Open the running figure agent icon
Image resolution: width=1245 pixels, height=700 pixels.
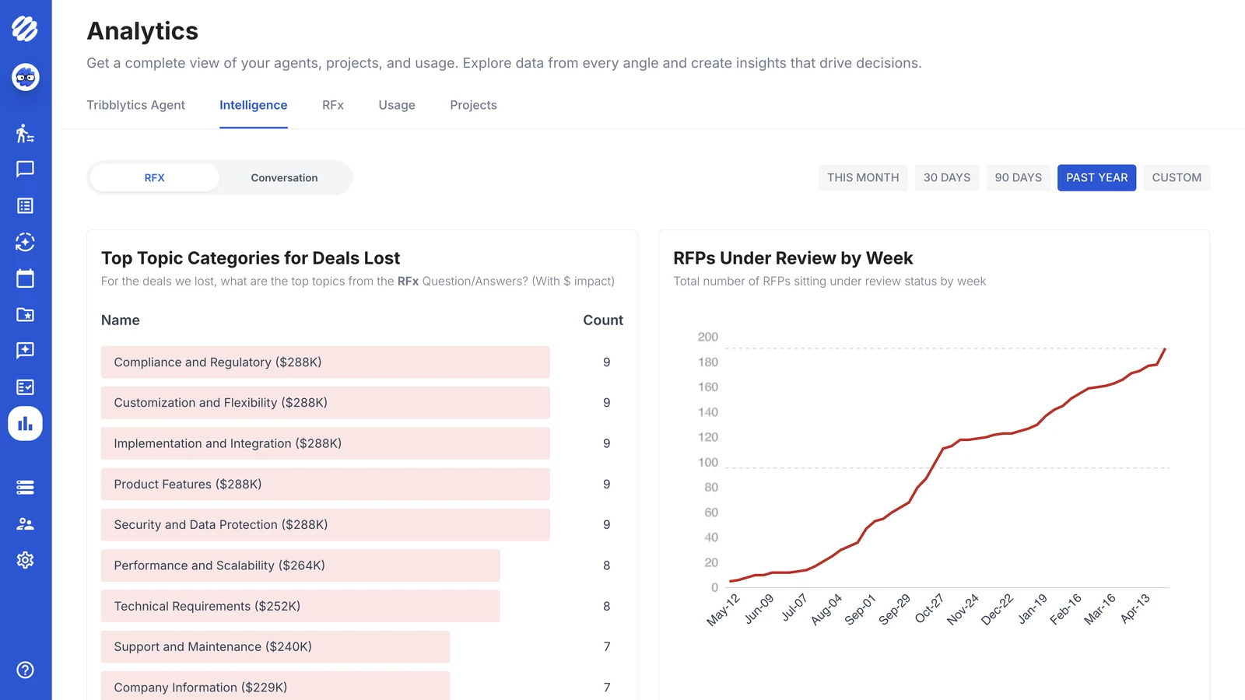pyautogui.click(x=25, y=133)
